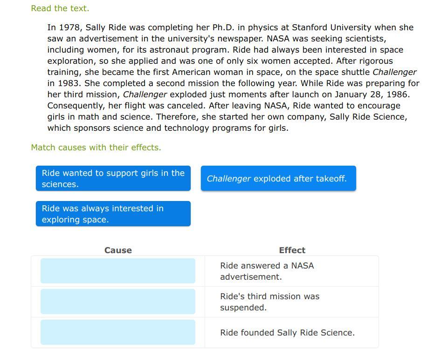Select the 'Ride wanted to support girls' tile
The image size is (427, 349).
(113, 178)
